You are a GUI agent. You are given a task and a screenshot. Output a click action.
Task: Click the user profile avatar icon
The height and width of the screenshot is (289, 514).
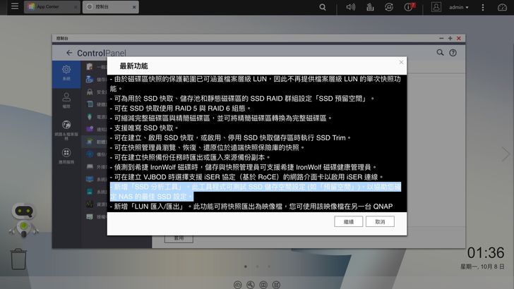point(436,7)
